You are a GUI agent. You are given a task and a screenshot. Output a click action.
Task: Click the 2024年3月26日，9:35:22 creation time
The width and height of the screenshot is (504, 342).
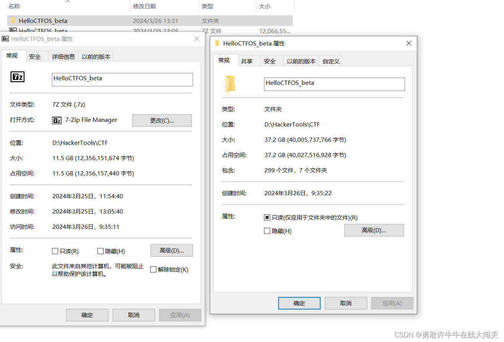(x=298, y=193)
